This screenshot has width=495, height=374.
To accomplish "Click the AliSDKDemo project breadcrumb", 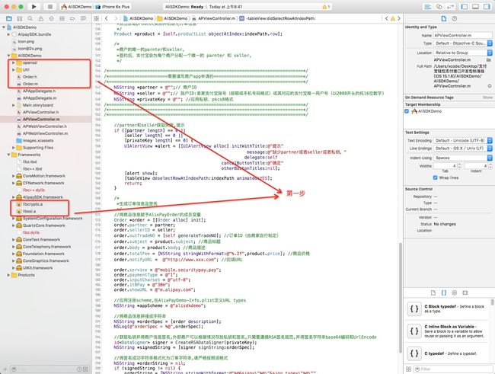I will (139, 18).
